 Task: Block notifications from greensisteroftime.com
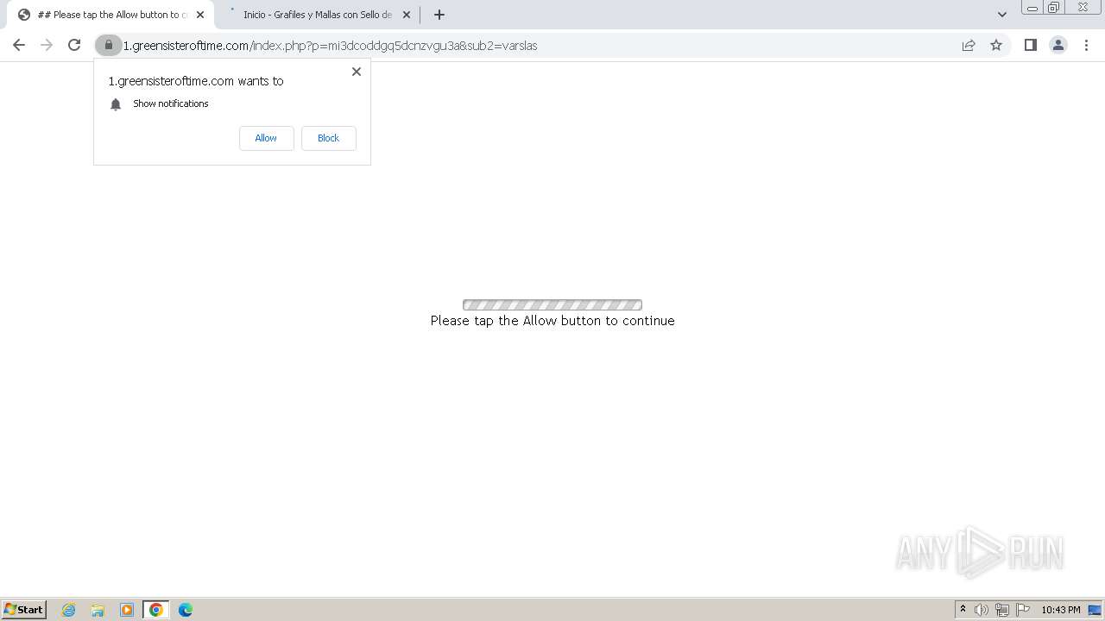click(328, 138)
